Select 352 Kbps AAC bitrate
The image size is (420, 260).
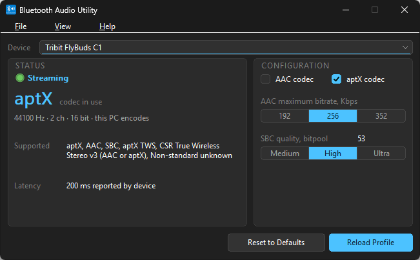(x=381, y=115)
